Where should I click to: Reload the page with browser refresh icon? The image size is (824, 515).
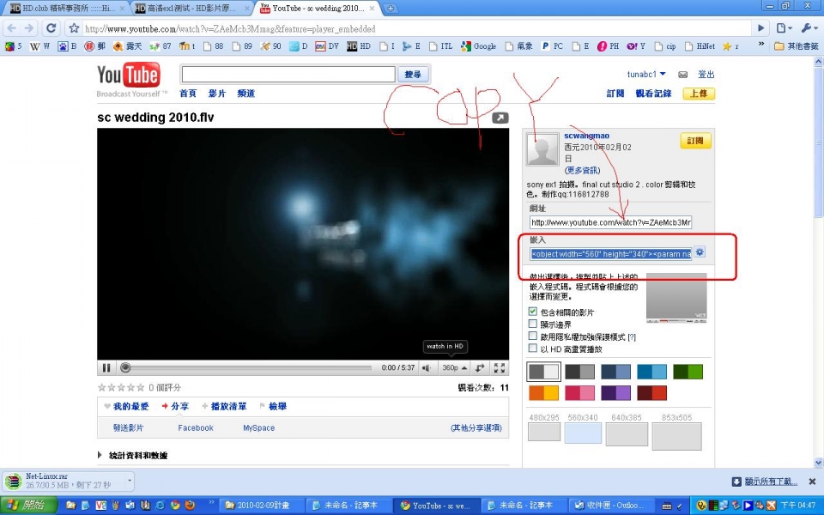[51, 28]
